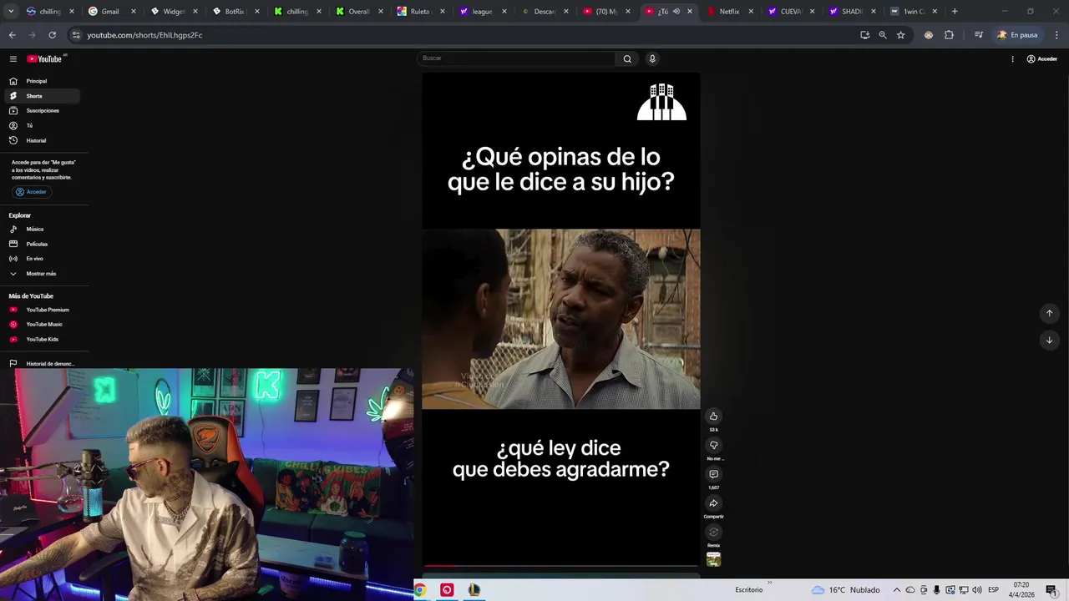Click the address bar URL
Image resolution: width=1069 pixels, height=601 pixels.
[x=144, y=35]
